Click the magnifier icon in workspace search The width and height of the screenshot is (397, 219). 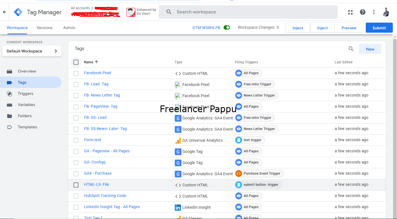(x=169, y=12)
